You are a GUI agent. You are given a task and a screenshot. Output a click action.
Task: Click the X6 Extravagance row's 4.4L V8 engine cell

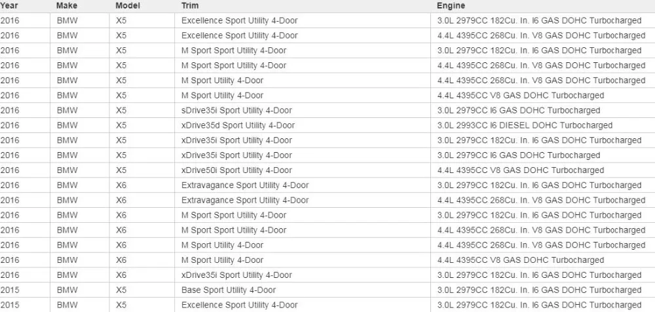(x=542, y=201)
